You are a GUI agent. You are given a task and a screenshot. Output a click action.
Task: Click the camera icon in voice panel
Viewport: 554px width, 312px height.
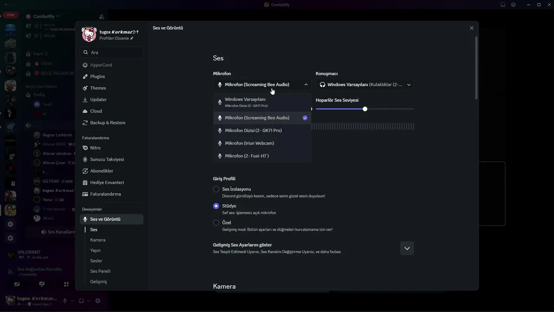(17, 284)
